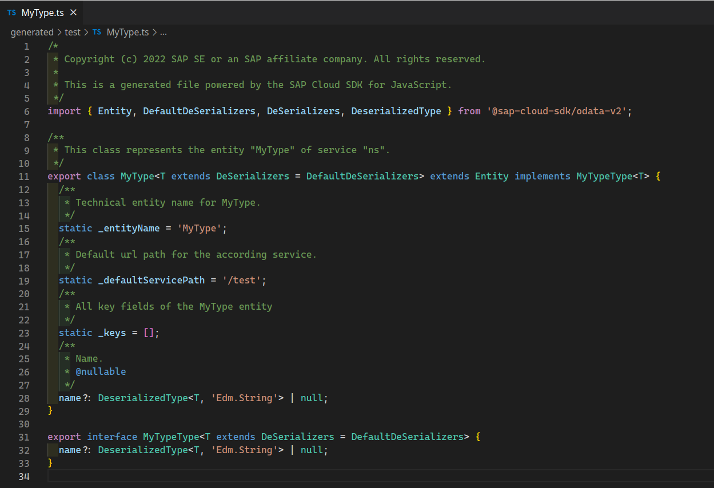
Task: Click the 'class' keyword on line 11
Action: [x=101, y=177]
